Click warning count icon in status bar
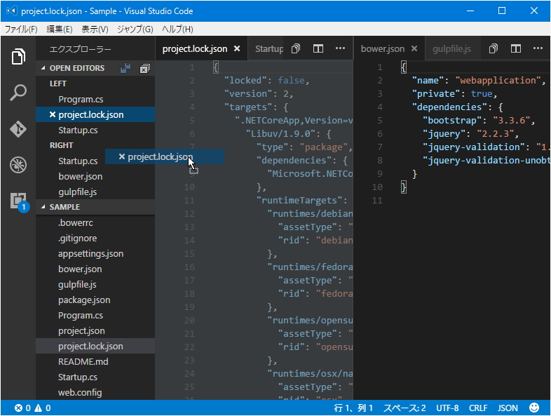Screen dimensions: 551x416 pyautogui.click(x=39, y=408)
